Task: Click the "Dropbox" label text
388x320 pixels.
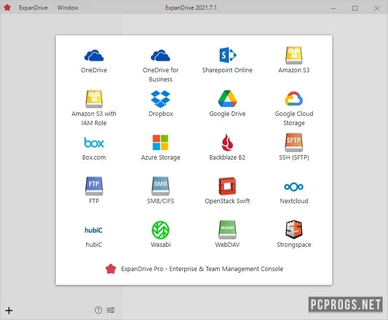Action: (x=161, y=114)
